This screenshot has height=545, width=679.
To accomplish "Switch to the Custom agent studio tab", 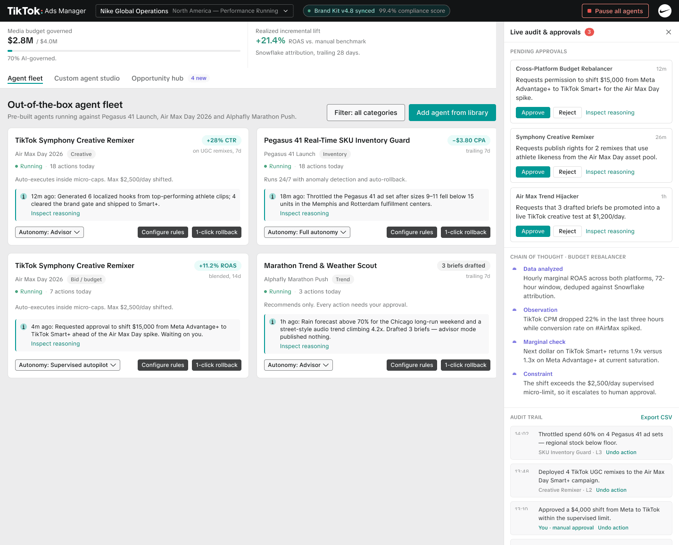I will tap(87, 78).
